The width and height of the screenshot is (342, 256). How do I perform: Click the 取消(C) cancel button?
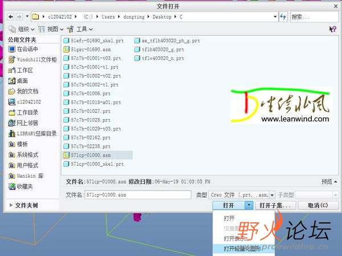coord(318,205)
